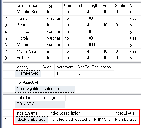Click row header 8 in the columns grid
The width and height of the screenshot is (141, 128).
(x=9, y=58)
